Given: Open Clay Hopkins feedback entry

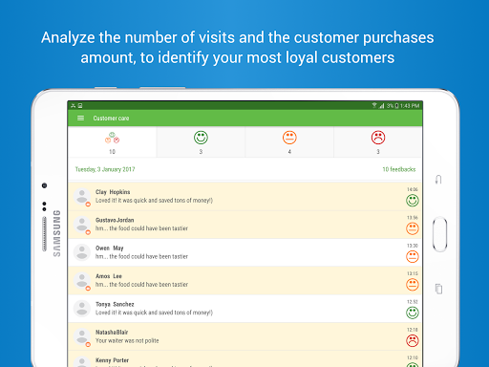Looking at the screenshot, I should point(245,196).
